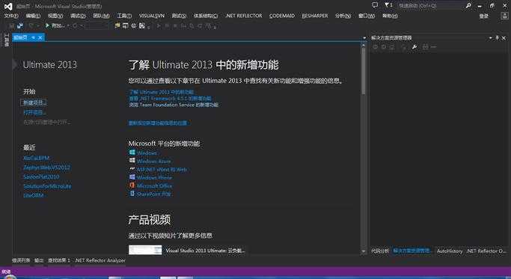The width and height of the screenshot is (511, 279).
Task: Open the 视图(V) menu
Action: 55,16
